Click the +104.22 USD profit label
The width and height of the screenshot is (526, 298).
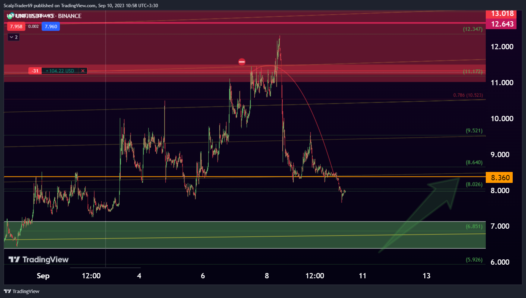60,71
